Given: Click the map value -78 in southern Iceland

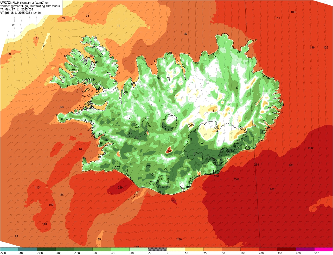Looking at the screenshot, I should tap(148, 166).
